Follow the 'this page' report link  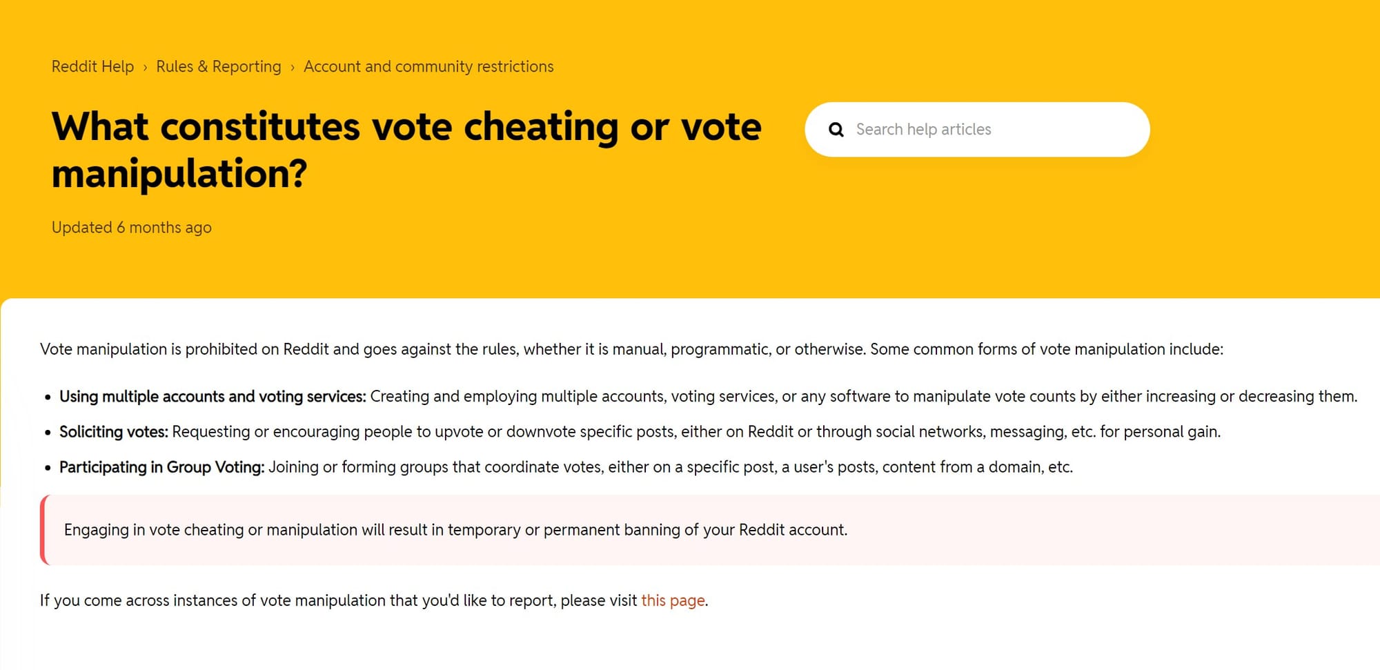click(x=673, y=600)
